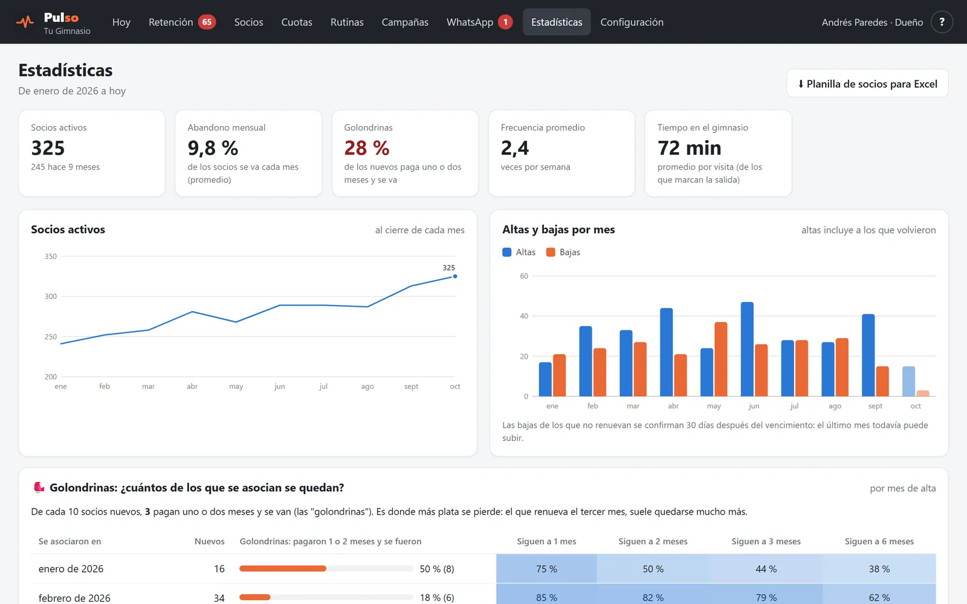
Task: Toggle the Altas blue legend swatch
Action: click(x=507, y=252)
